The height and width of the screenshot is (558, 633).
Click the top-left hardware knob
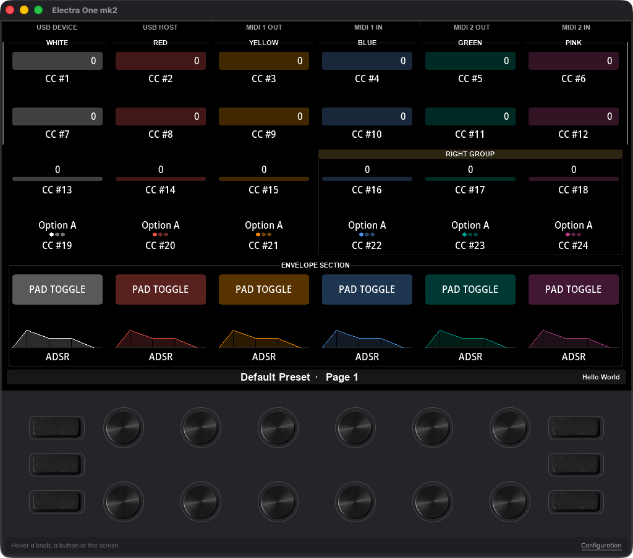[x=124, y=428]
